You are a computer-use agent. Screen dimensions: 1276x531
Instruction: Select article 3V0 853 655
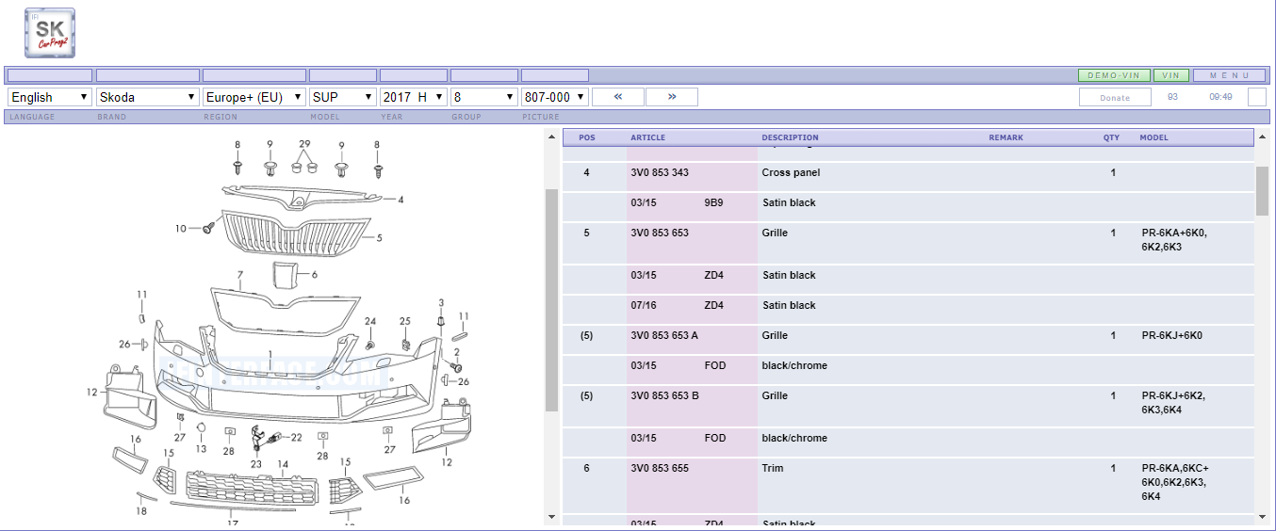click(659, 469)
